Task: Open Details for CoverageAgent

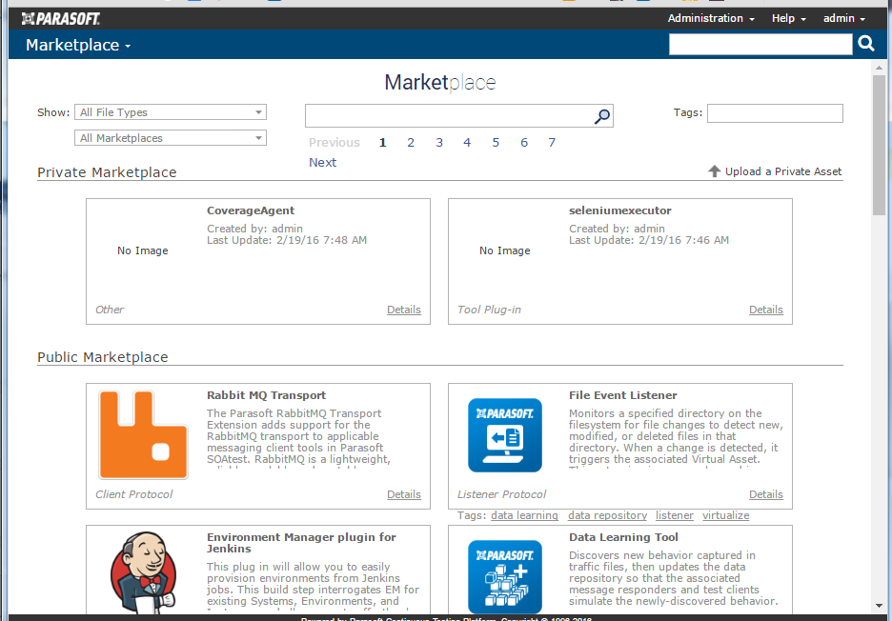Action: [404, 310]
